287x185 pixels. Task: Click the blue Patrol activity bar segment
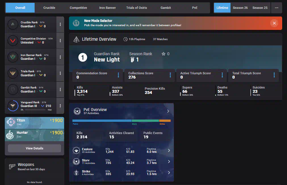pos(102,121)
